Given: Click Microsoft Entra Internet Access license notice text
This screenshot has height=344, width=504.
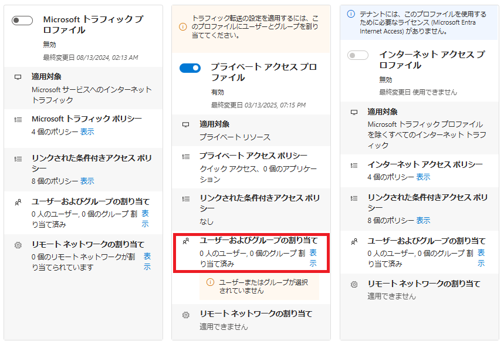Looking at the screenshot, I should 422,22.
